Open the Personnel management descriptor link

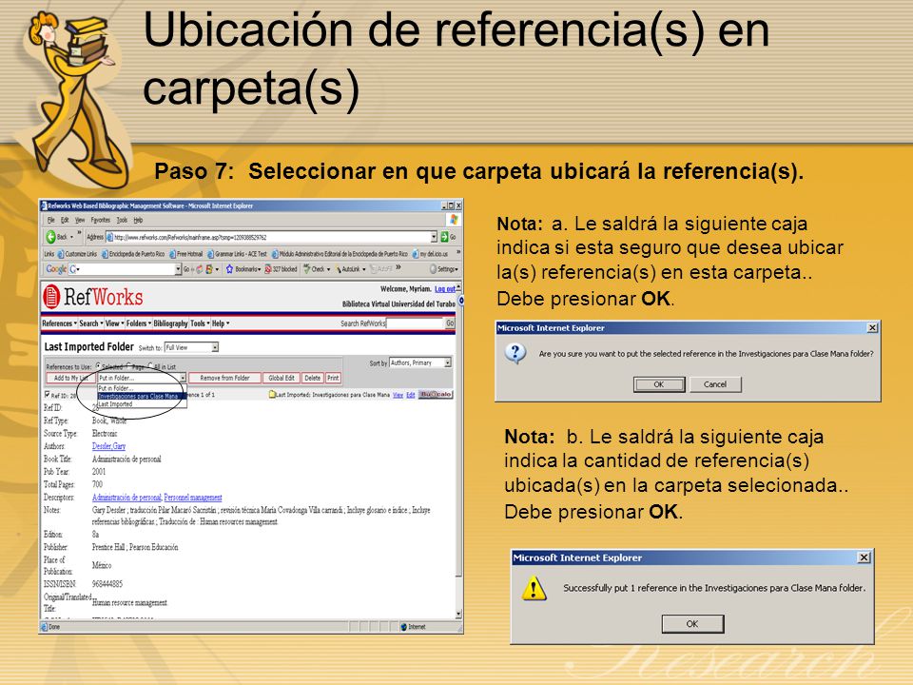click(x=193, y=498)
